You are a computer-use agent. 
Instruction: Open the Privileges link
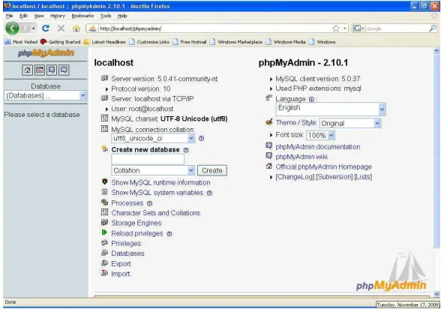click(126, 244)
